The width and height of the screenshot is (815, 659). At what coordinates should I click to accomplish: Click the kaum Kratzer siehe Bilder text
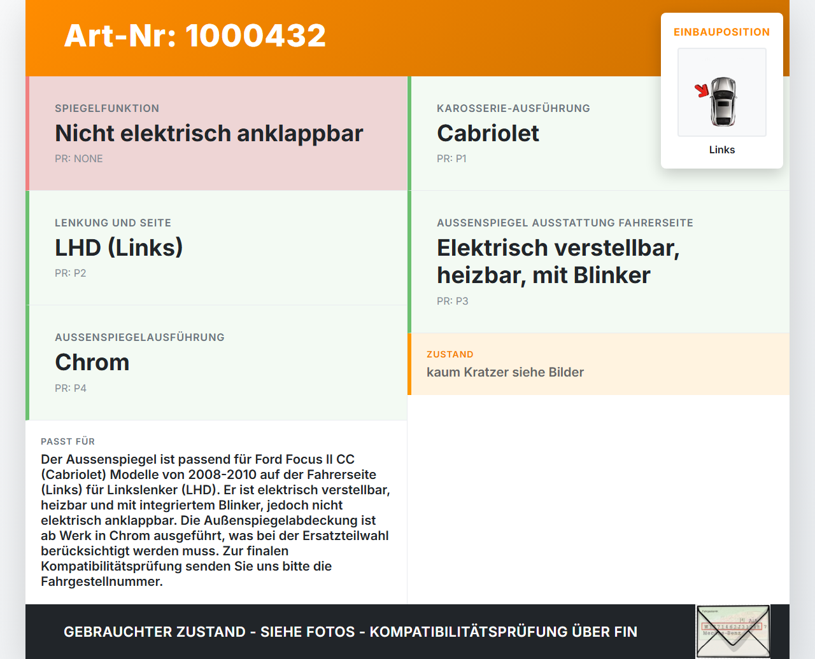505,372
